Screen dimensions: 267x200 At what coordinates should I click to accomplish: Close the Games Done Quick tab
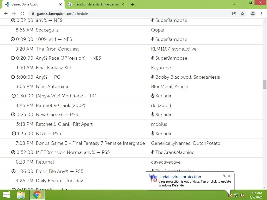[x=60, y=5]
